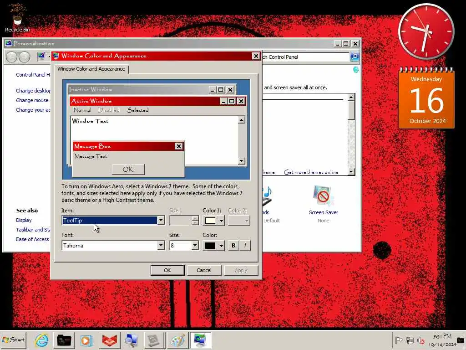Viewport: 466px width, 350px height.
Task: Toggle Bold font button
Action: [x=233, y=246]
